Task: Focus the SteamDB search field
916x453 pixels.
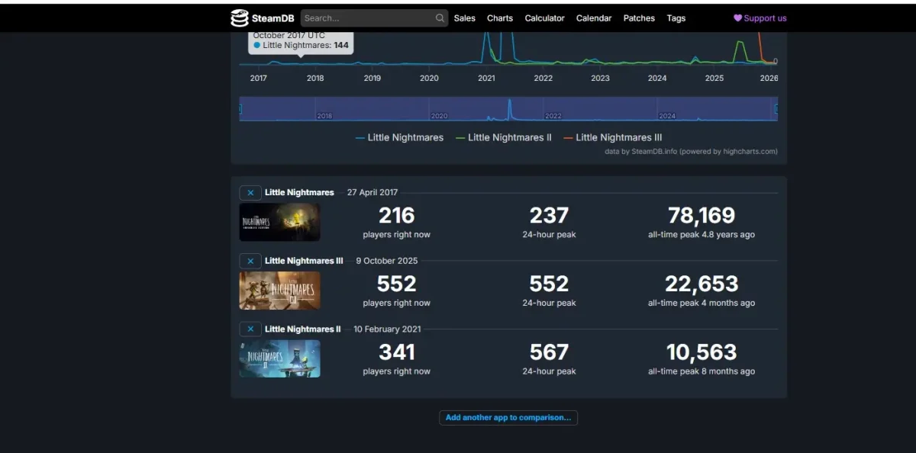Action: [366, 18]
